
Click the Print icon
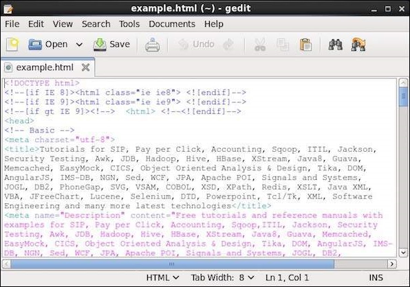coord(153,45)
